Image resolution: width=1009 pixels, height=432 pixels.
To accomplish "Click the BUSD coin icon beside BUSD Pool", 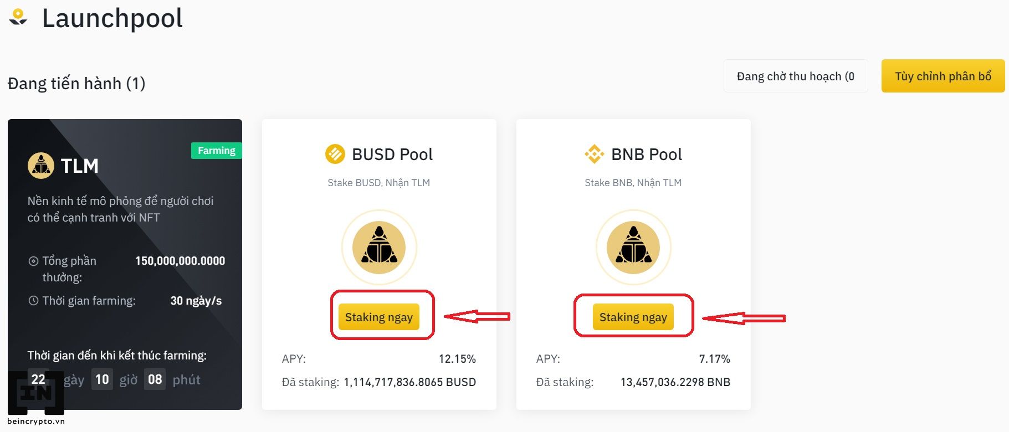I will [335, 154].
